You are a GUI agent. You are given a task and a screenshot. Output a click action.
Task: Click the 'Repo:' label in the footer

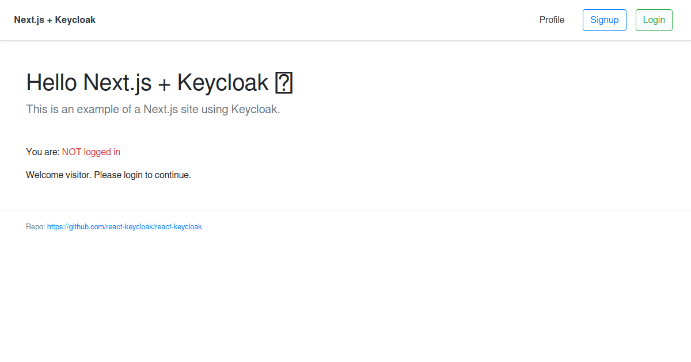tap(35, 226)
